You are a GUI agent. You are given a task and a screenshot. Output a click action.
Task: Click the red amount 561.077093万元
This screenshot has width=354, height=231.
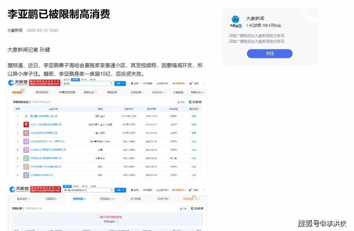(x=111, y=217)
